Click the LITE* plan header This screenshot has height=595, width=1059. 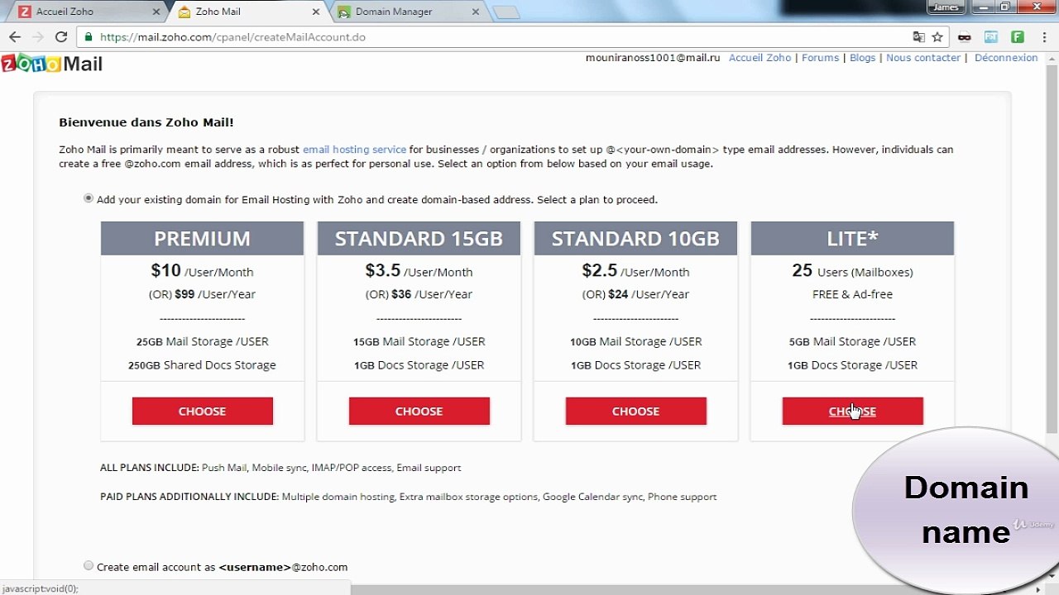tap(853, 238)
